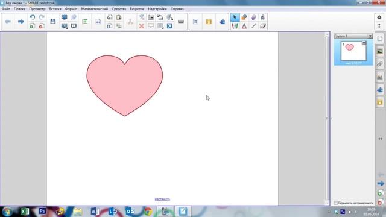
Task: Open the Надстройки menu
Action: point(157,9)
